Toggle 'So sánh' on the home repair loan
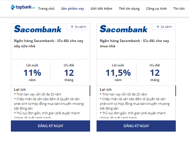189x141 pixels. click(x=78, y=27)
